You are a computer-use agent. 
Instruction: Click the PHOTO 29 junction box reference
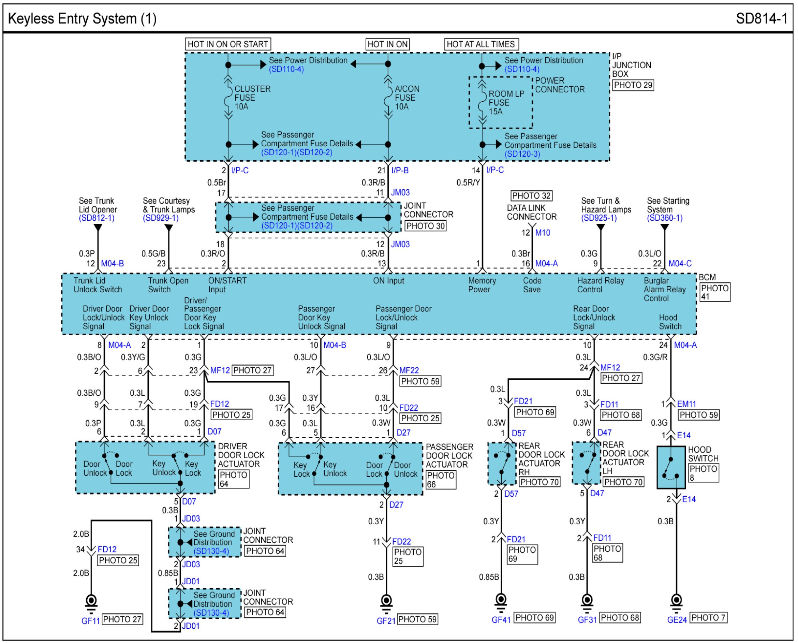[633, 85]
